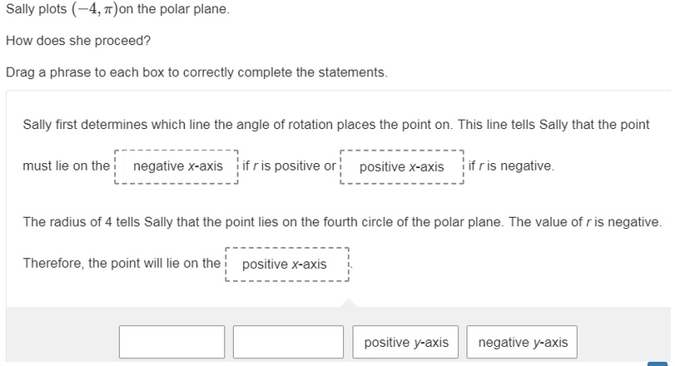Pick the positive y-axis answer tile

coord(406,342)
